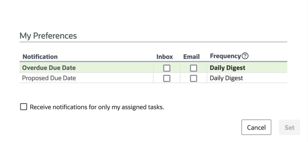Click the Notification column header

click(40, 57)
